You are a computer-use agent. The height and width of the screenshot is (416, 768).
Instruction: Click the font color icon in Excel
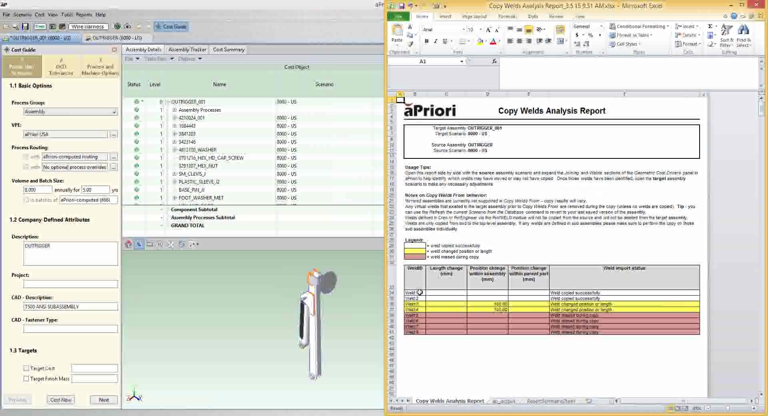(x=493, y=41)
